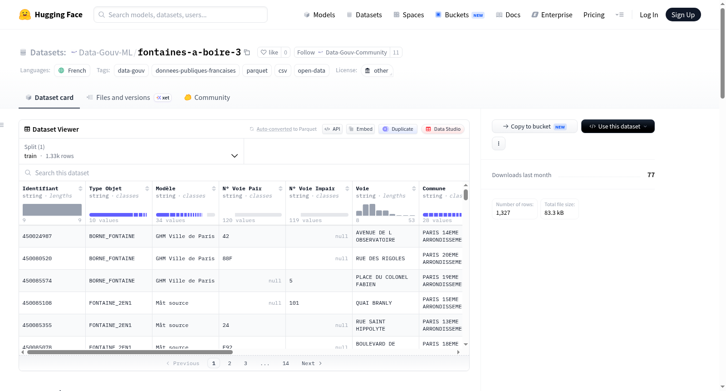
Task: Click the Voie lengths histogram
Action: 385,209
